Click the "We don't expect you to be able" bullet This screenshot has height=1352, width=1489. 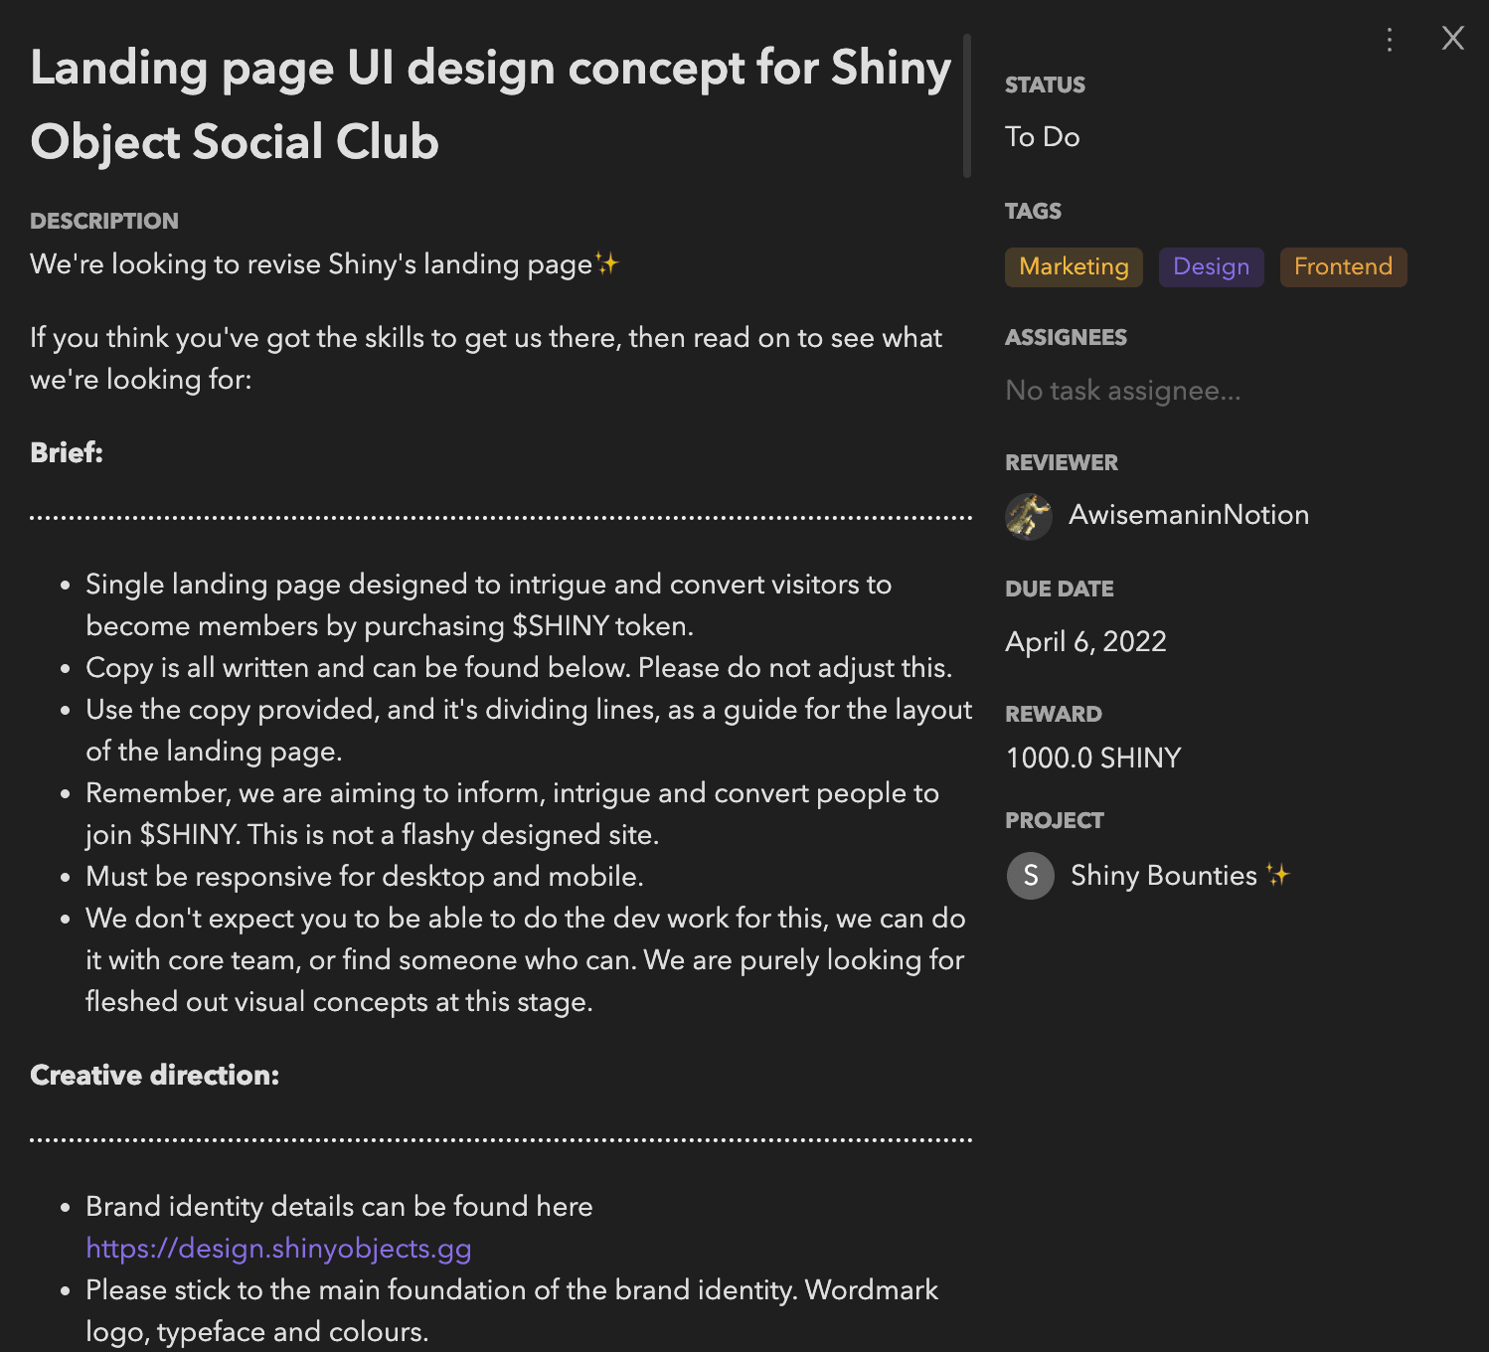[x=526, y=960]
